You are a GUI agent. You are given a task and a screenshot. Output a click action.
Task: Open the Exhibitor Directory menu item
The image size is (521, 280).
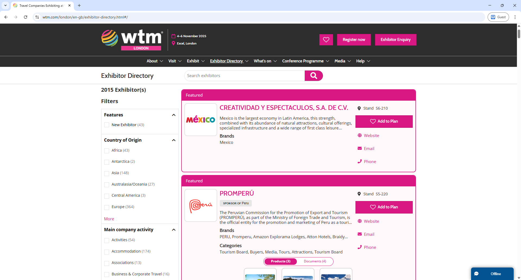point(227,61)
